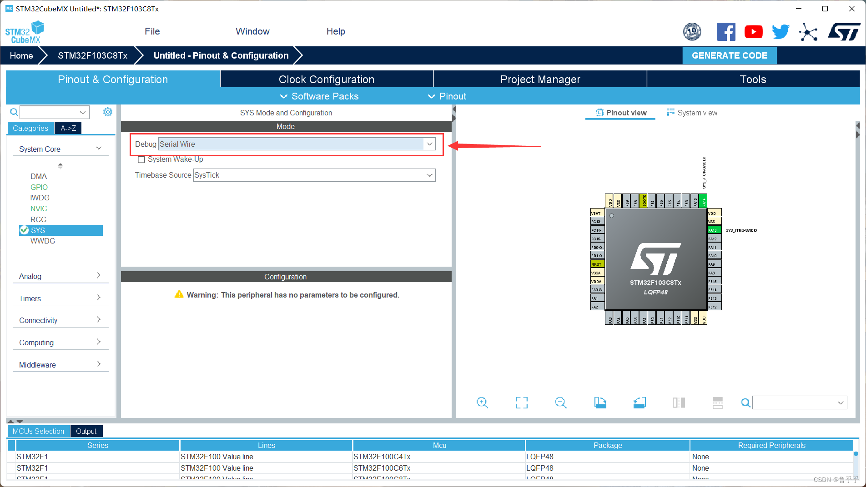
Task: Toggle the vertical split view icon
Action: (x=679, y=403)
